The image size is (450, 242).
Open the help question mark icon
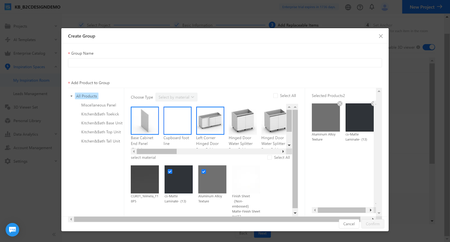[360, 7]
